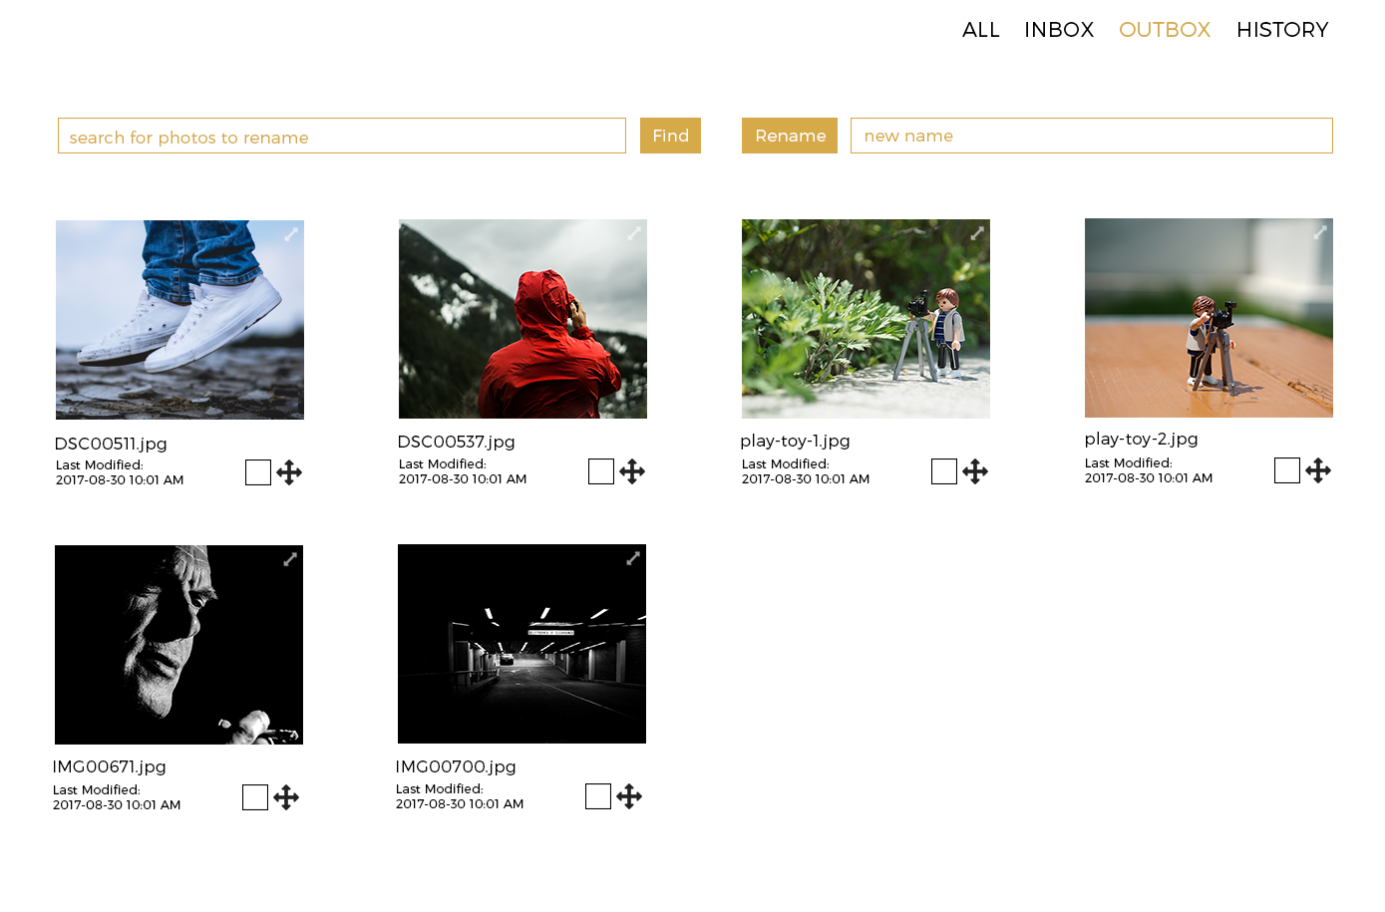This screenshot has width=1385, height=912.
Task: Click the move icon for play-toy-1.jpg
Action: 975,471
